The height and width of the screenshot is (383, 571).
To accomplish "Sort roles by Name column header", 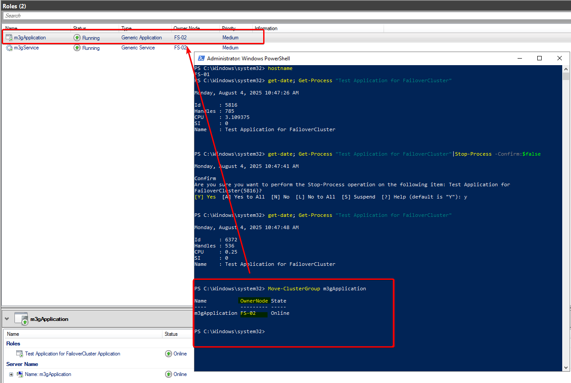I will pyautogui.click(x=37, y=28).
